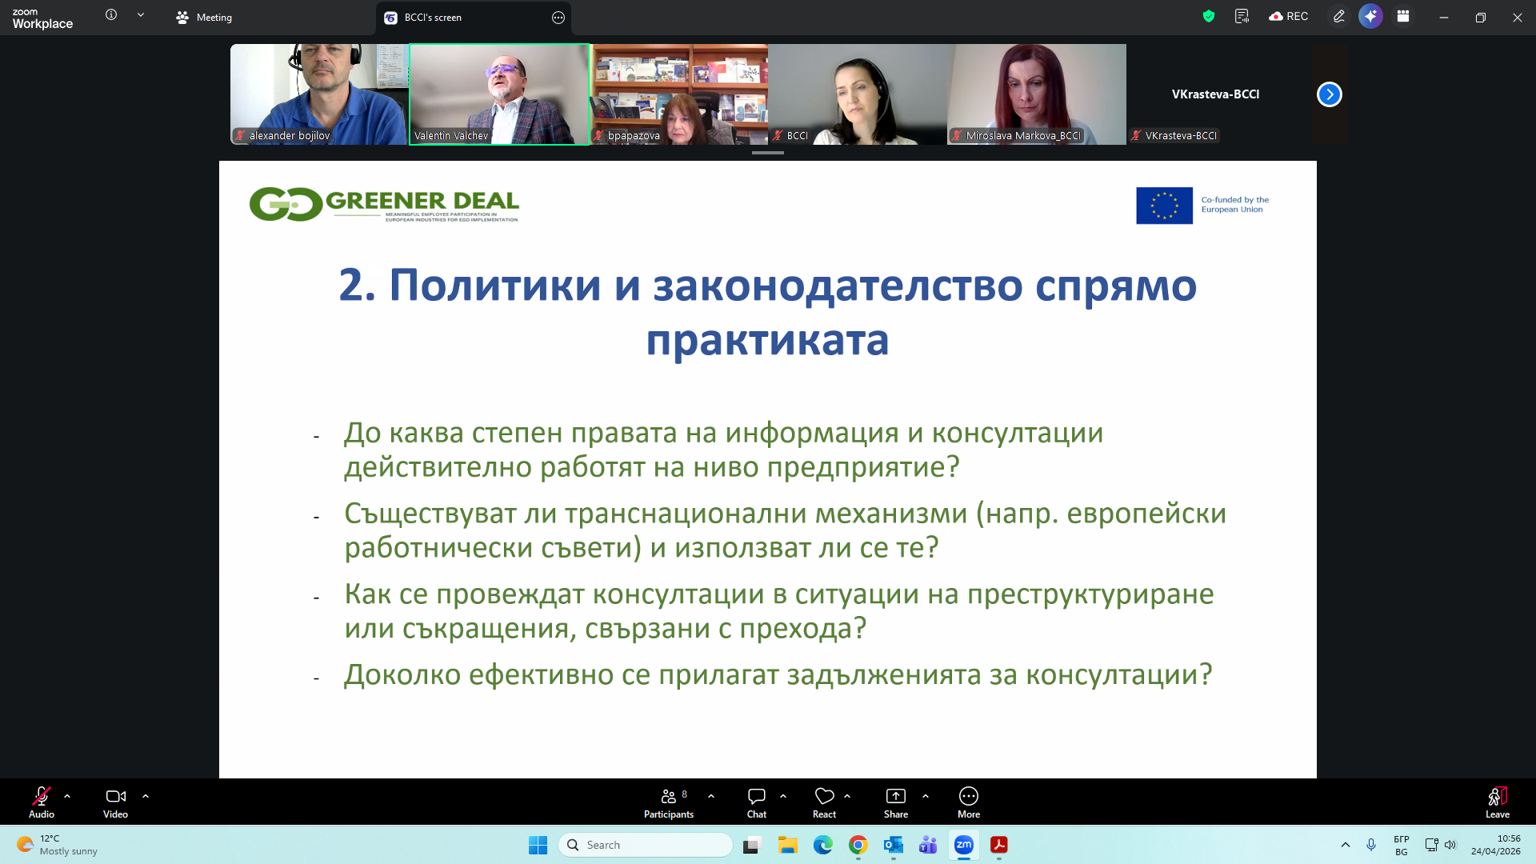Open the annotate pencil tool
The width and height of the screenshot is (1536, 864).
1338,16
